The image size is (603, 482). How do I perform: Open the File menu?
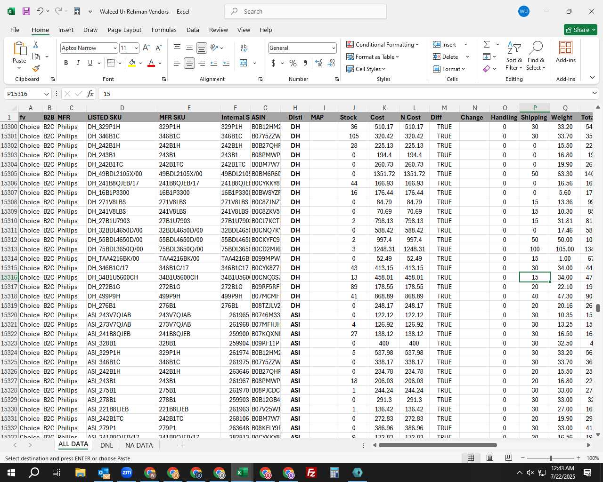pyautogui.click(x=15, y=30)
